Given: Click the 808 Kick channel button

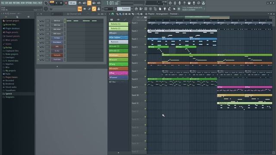Looking at the screenshot, I should click(57, 21).
